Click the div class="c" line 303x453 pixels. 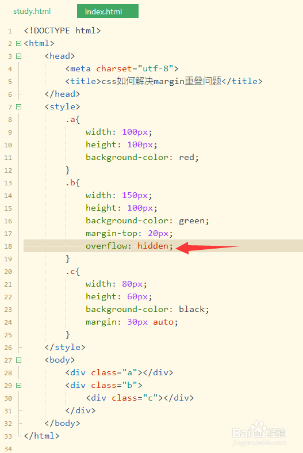coord(140,398)
